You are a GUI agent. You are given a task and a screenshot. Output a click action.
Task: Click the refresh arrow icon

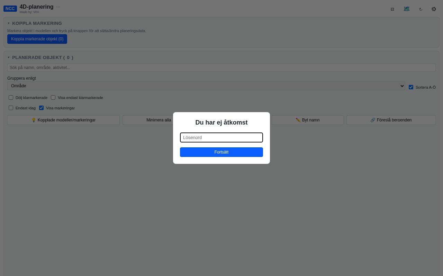coord(421,9)
